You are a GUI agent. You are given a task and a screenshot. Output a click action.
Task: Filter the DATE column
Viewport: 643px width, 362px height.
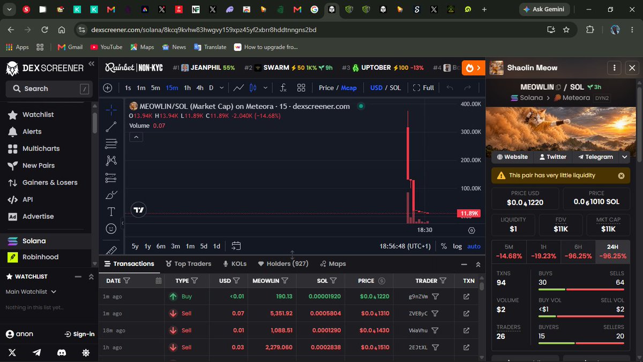click(126, 280)
